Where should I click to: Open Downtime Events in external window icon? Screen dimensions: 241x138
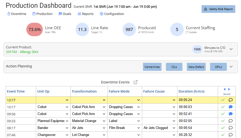135,82
